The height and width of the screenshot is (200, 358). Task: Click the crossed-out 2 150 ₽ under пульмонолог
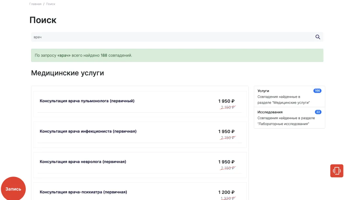coord(228,107)
